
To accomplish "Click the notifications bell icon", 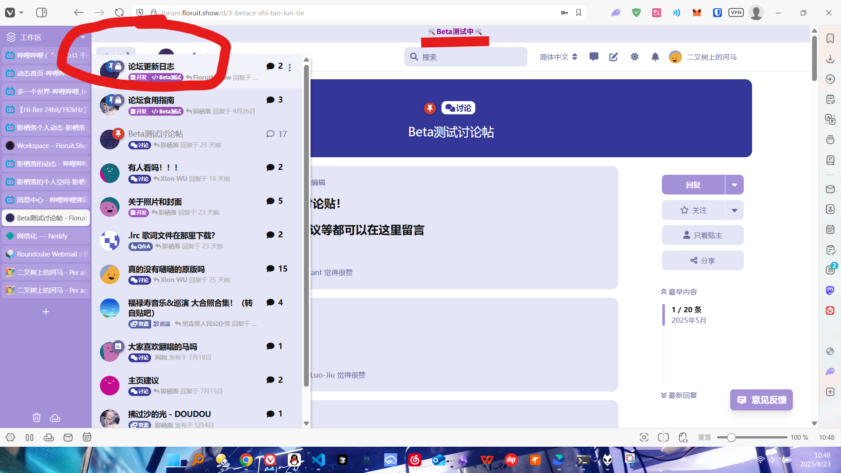I will point(655,57).
